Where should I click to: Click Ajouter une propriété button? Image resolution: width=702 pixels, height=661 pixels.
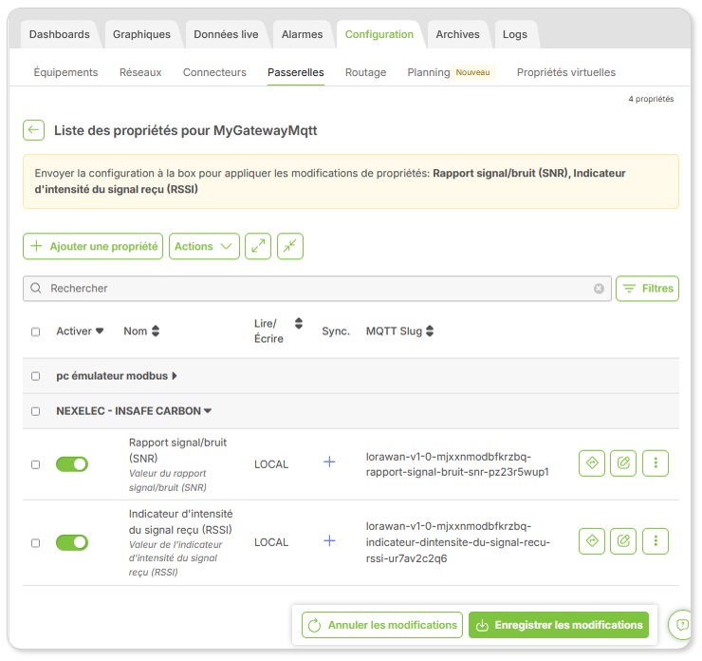(93, 246)
